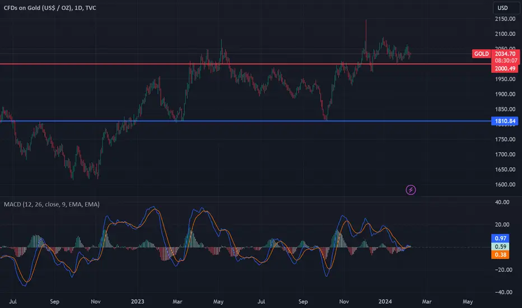522x308 pixels.
Task: Click the 1650.00 price axis label
Action: 505,170
